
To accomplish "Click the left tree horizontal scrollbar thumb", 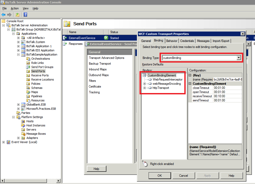I will coord(26,181).
